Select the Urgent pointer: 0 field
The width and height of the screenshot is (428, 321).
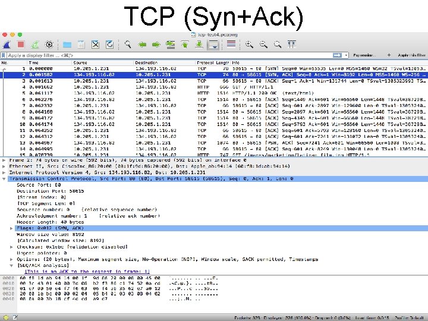(42, 253)
